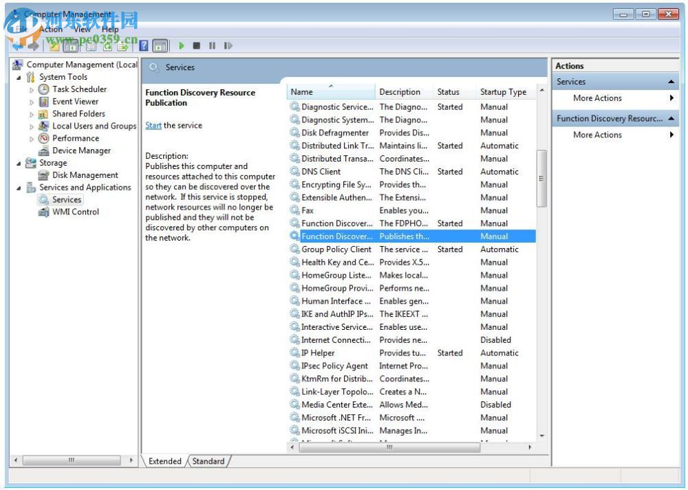Image resolution: width=688 pixels, height=490 pixels.
Task: Click the Restart service toolbar icon
Action: point(228,45)
